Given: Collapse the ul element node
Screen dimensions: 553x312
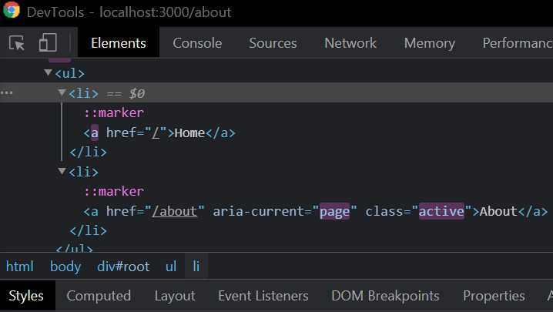Looking at the screenshot, I should [x=48, y=72].
